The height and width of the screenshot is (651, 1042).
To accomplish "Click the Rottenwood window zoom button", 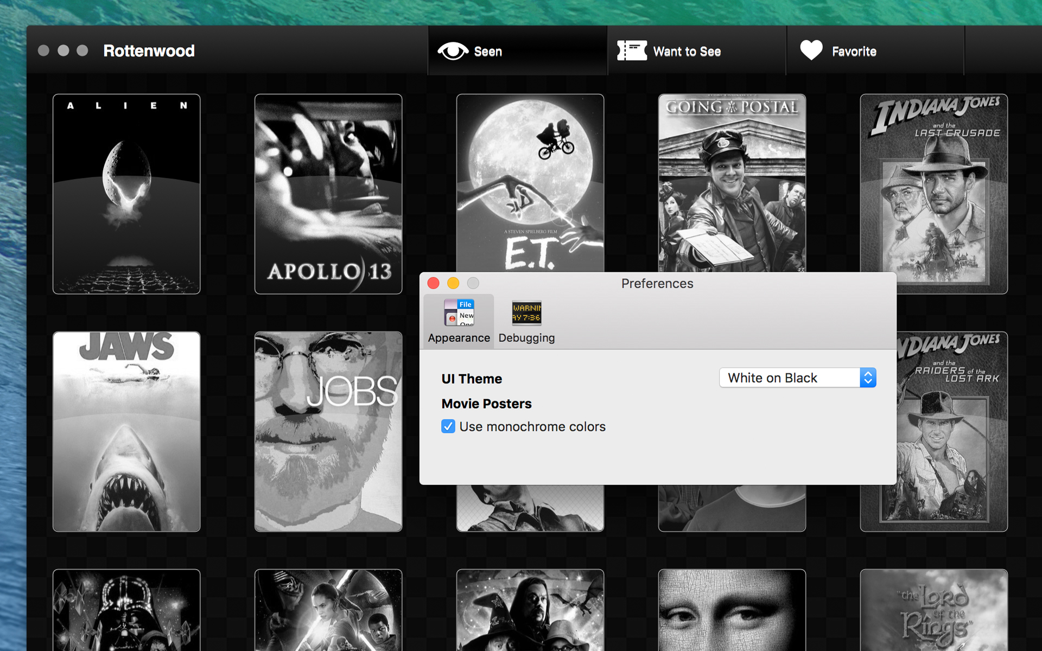I will pyautogui.click(x=82, y=50).
